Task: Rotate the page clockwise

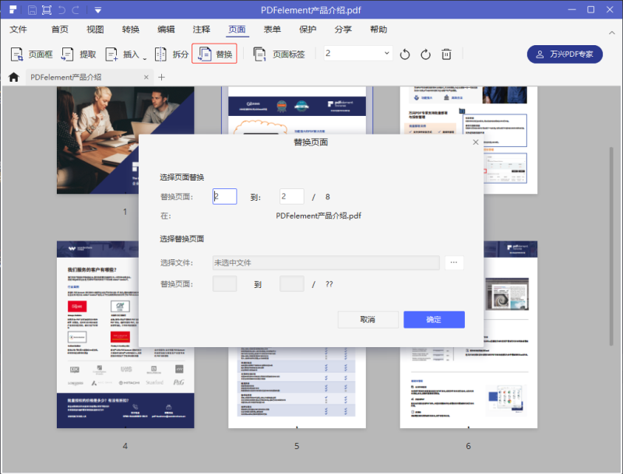Action: point(424,54)
